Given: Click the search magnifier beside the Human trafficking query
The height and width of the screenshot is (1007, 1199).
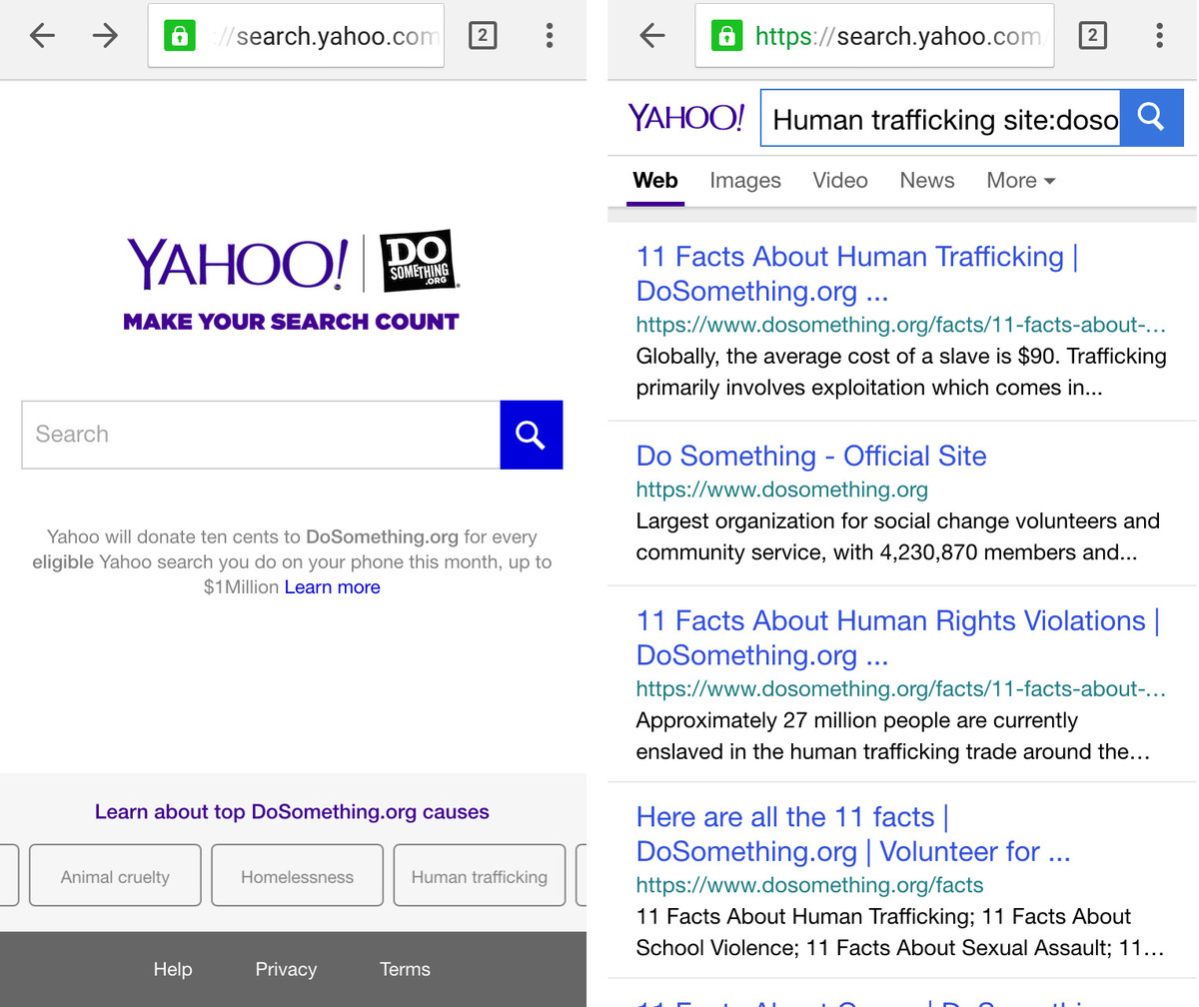Looking at the screenshot, I should tap(1151, 118).
